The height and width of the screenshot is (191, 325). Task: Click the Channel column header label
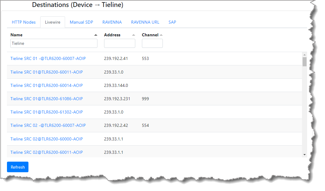tap(150, 35)
